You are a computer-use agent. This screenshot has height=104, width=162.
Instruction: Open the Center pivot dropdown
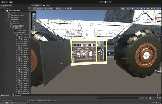pyautogui.click(x=38, y=9)
